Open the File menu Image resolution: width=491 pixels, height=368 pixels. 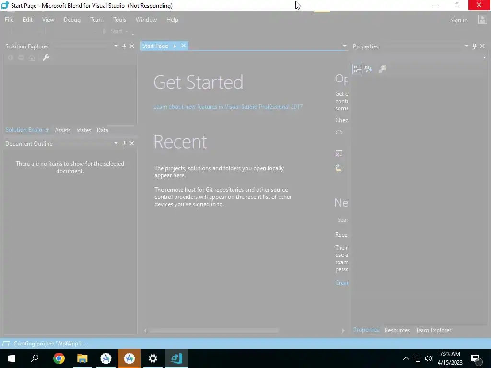click(9, 19)
